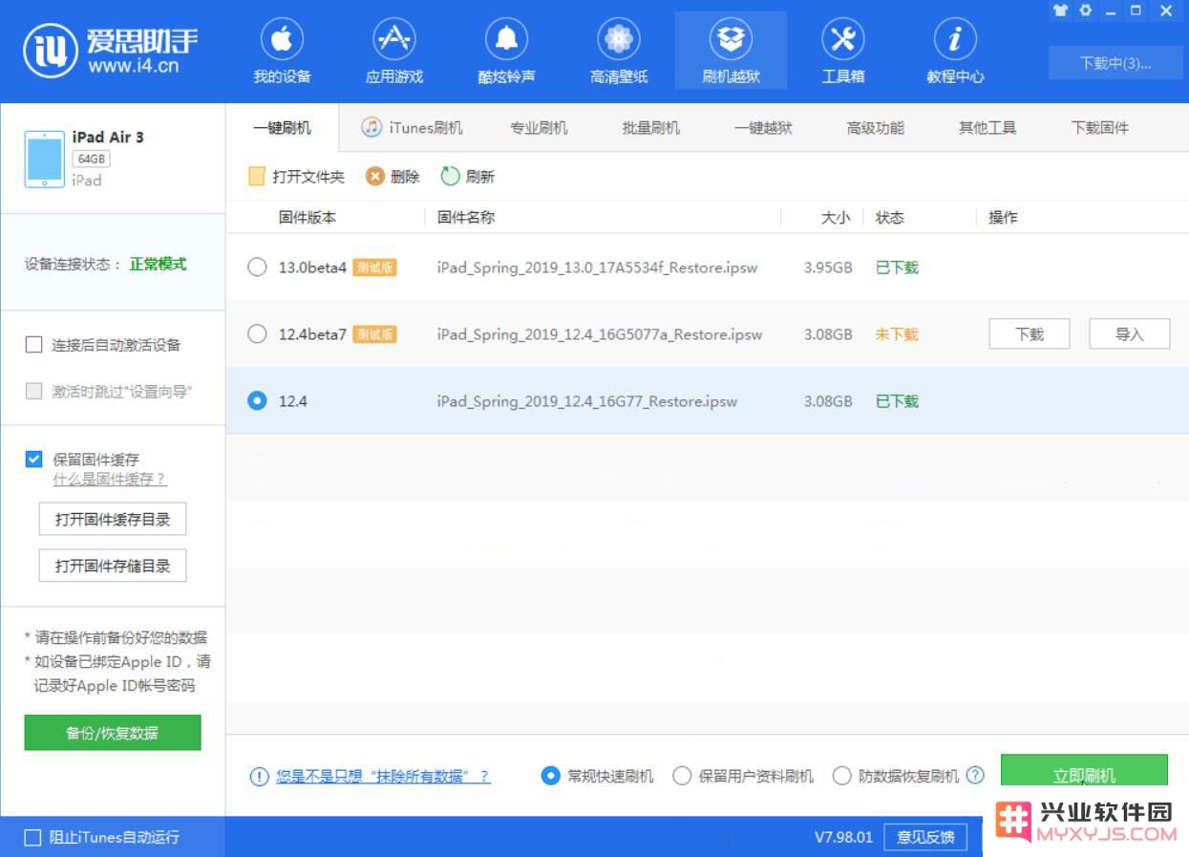
Task: Select the 13.0beta4 firmware radio button
Action: coord(257,268)
